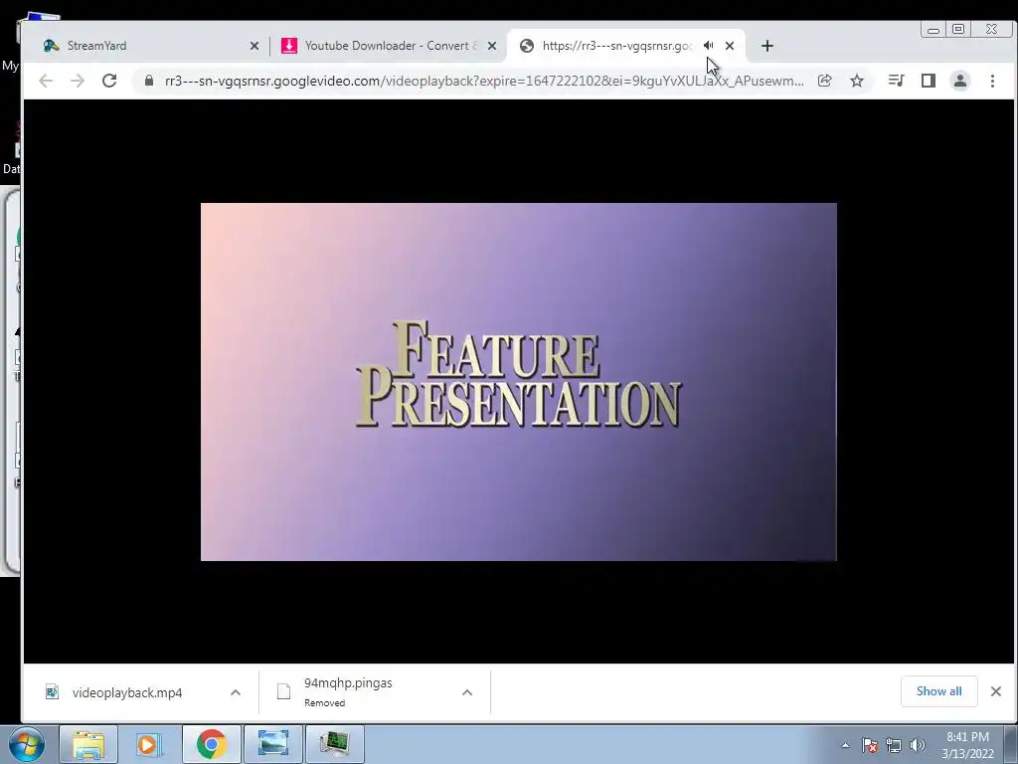Open Chrome three-dot menu

coord(992,81)
